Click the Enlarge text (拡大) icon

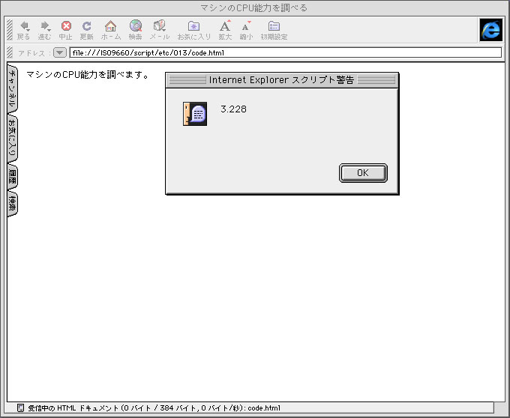[225, 26]
